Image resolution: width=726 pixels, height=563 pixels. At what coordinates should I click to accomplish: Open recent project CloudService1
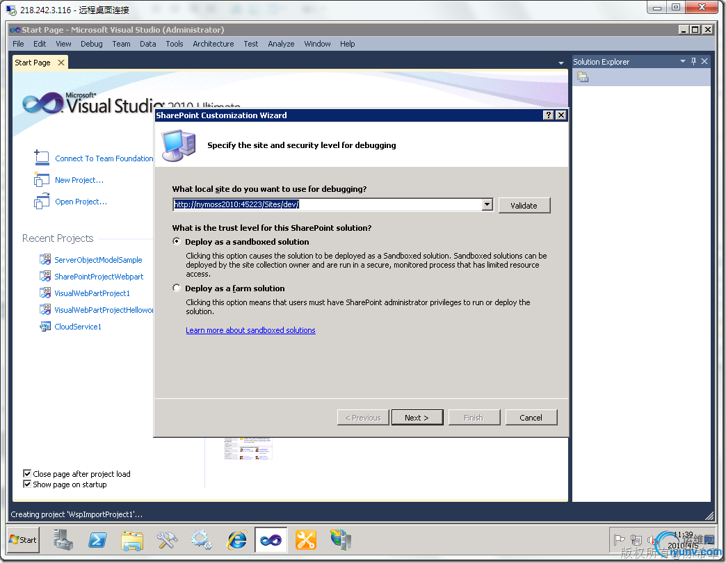point(78,327)
